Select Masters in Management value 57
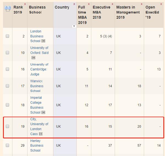The image size is (165, 156). coord(139,146)
